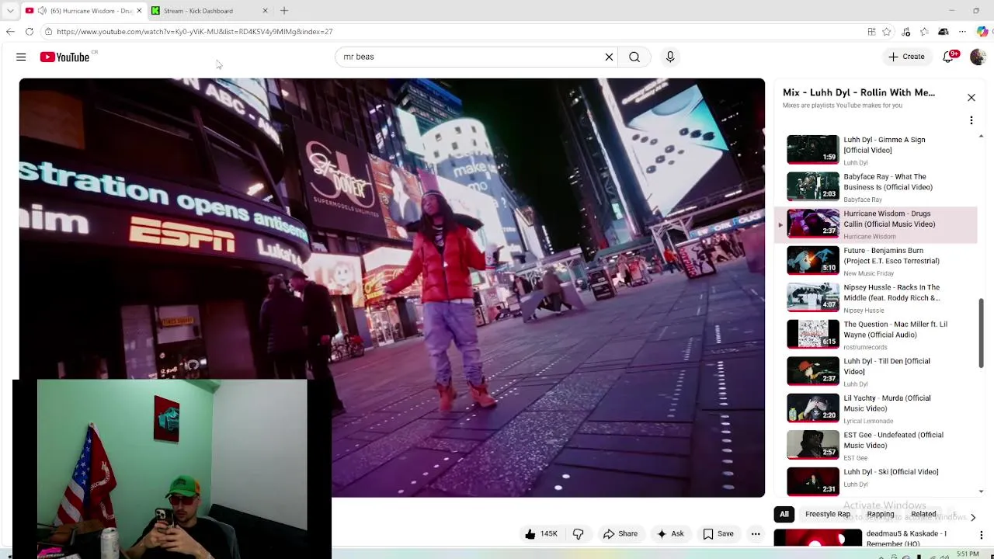Play The Question - Mac Miller ft. Lil Wayne

tap(876, 335)
